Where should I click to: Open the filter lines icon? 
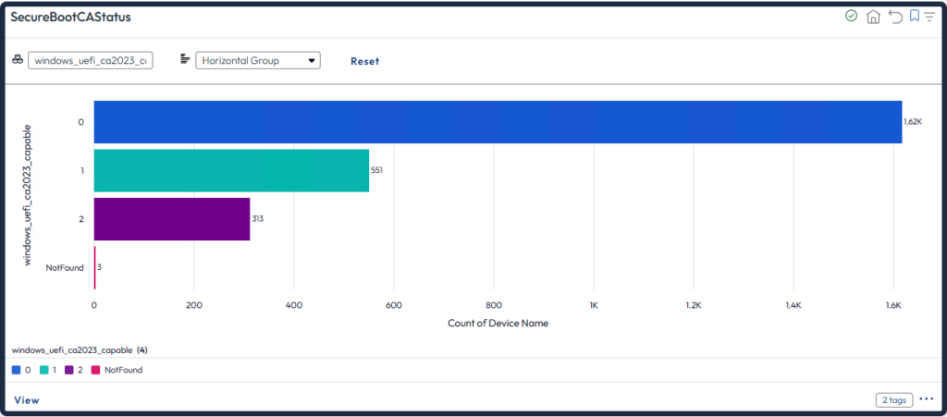tap(929, 17)
